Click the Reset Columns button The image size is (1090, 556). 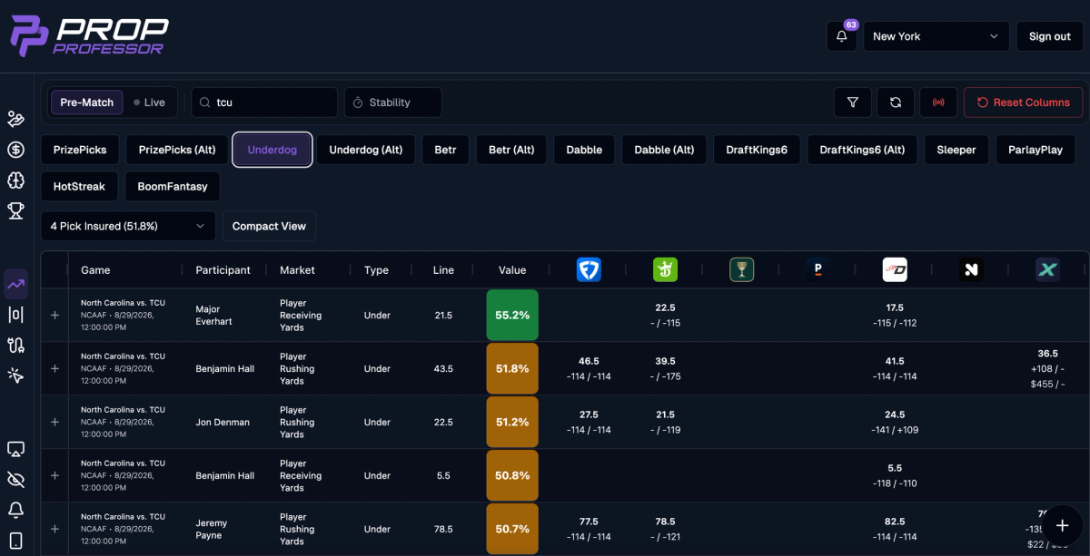pyautogui.click(x=1023, y=102)
